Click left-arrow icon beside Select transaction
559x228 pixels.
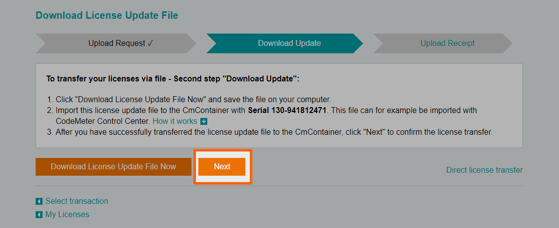[x=39, y=201]
